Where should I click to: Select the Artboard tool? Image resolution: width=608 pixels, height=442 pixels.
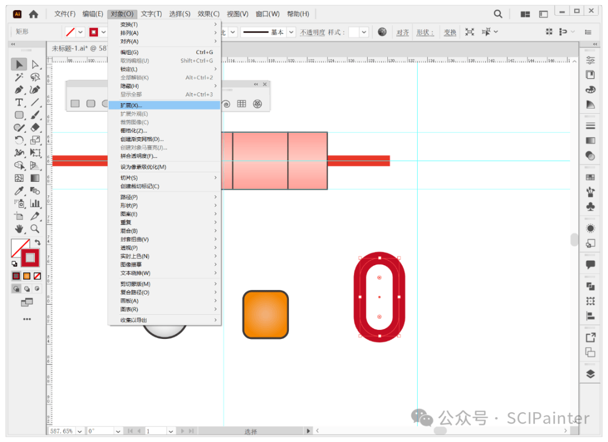[x=19, y=216]
